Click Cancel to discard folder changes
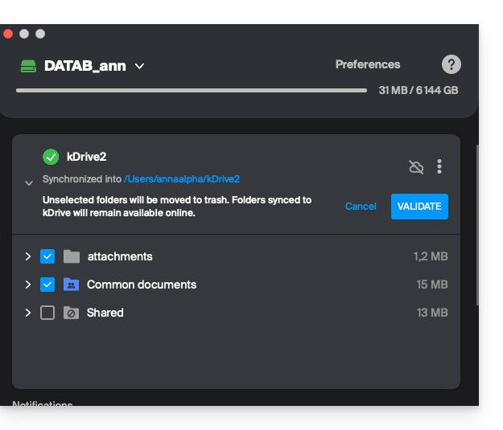Viewport: 503px width, 430px height. point(361,207)
